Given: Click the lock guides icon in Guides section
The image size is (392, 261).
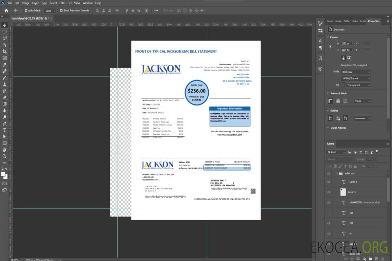Looking at the screenshot, I should [338, 118].
